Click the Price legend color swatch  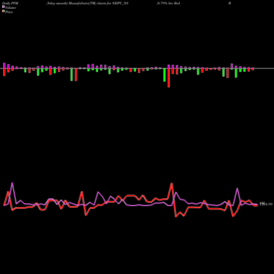tap(3, 12)
